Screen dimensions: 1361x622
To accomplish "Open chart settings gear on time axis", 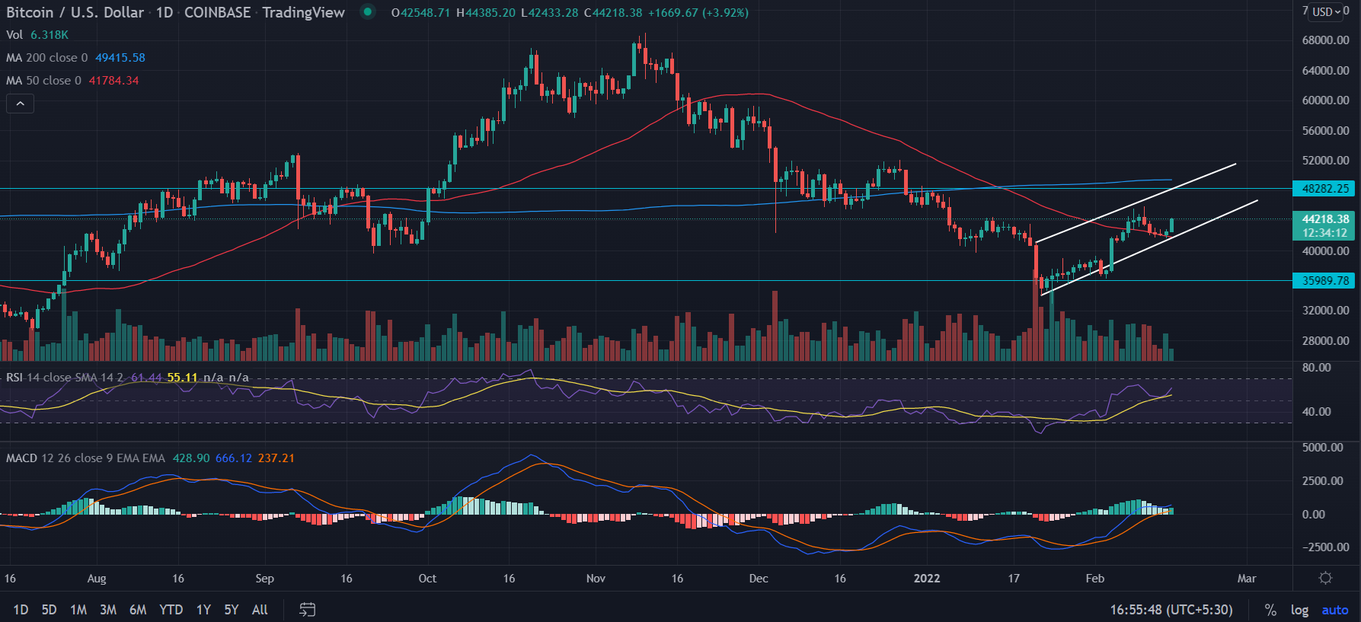I will 1325,579.
